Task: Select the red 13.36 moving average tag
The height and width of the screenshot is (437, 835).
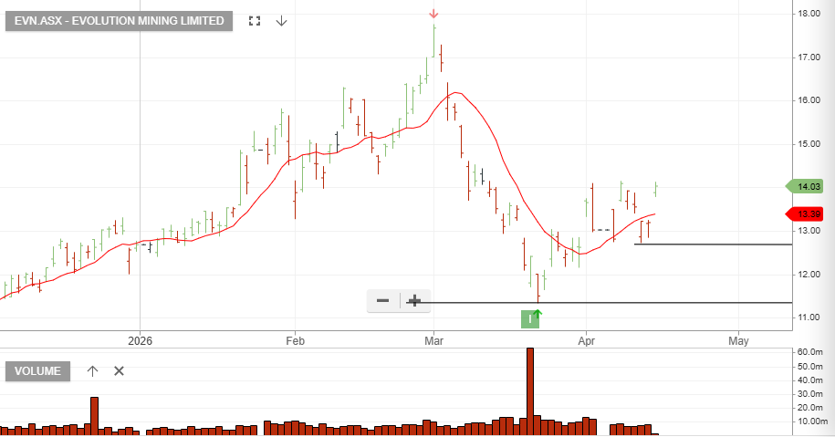Action: (x=805, y=214)
